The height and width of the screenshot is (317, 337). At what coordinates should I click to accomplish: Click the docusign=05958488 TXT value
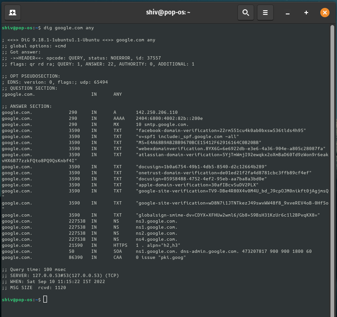201,179
